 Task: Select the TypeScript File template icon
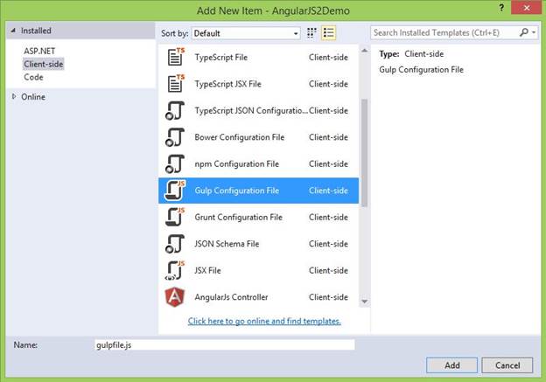[x=176, y=57]
